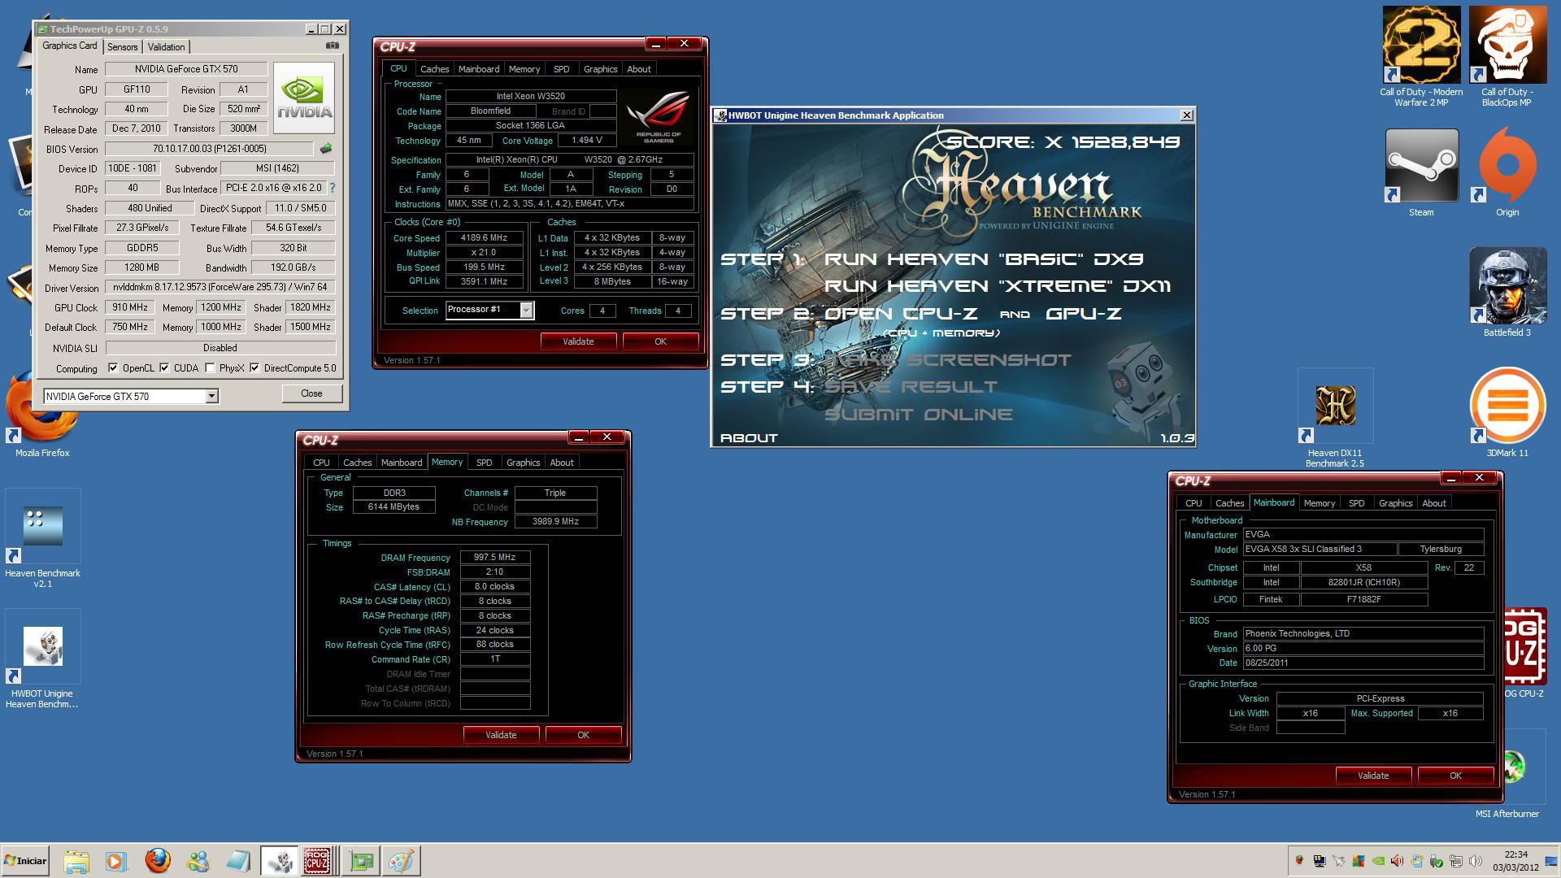Open Windows Explorer from the taskbar
This screenshot has width=1561, height=878.
pyautogui.click(x=76, y=861)
